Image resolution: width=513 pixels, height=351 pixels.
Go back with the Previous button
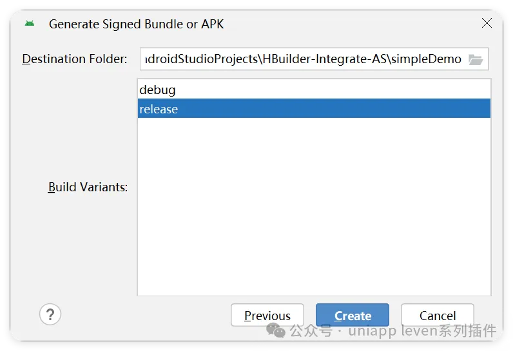click(x=267, y=315)
